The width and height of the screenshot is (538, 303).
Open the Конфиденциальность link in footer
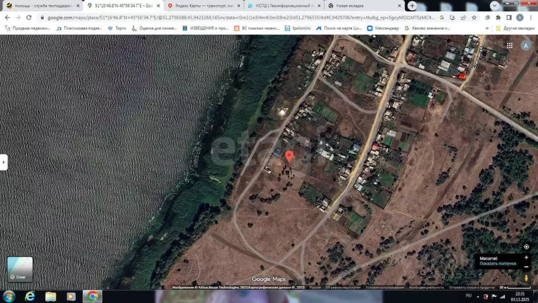click(x=427, y=288)
